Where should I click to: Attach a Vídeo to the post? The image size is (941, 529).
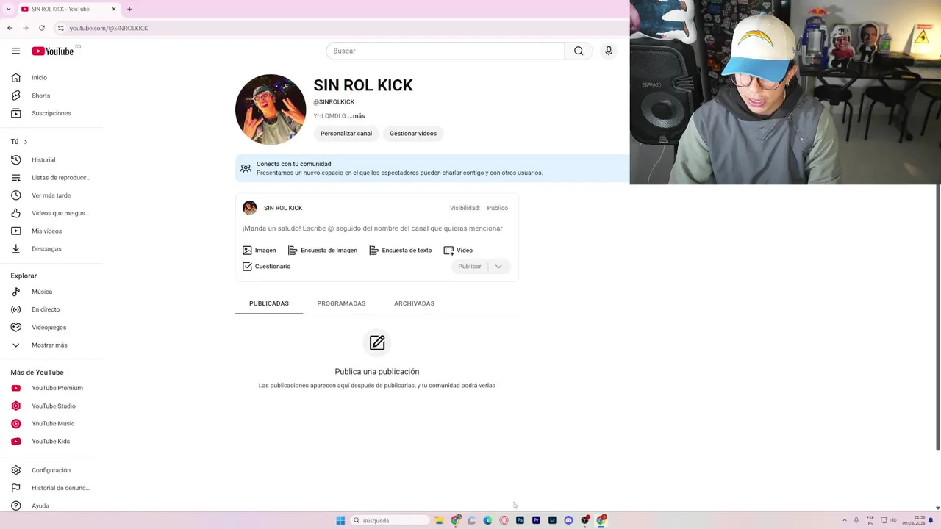(458, 250)
